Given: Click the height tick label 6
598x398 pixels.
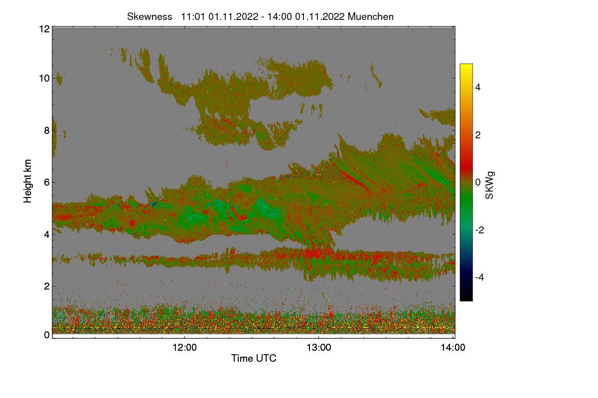Looking at the screenshot, I should coord(47,182).
